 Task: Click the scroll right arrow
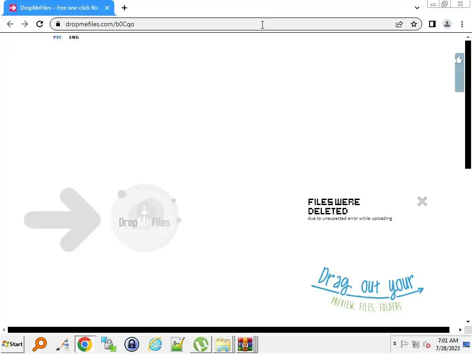[x=460, y=330]
